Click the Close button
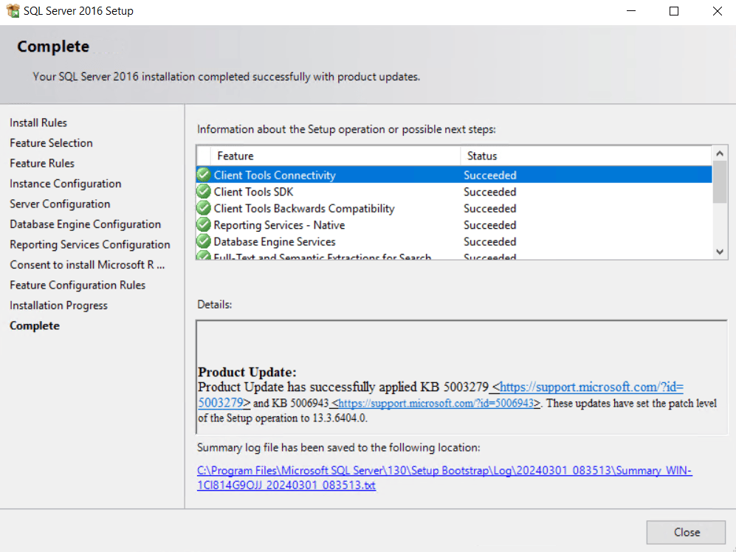The height and width of the screenshot is (552, 736). coord(686,531)
